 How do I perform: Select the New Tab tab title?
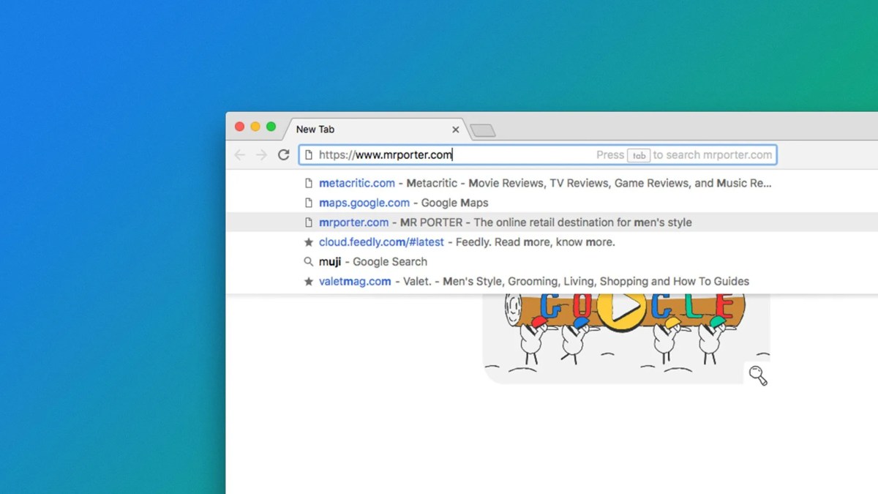315,130
